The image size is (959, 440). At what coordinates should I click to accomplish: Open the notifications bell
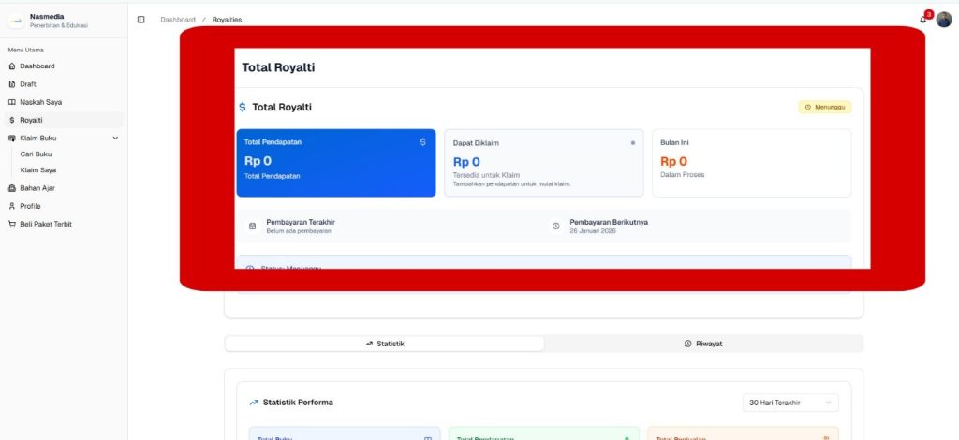(923, 19)
